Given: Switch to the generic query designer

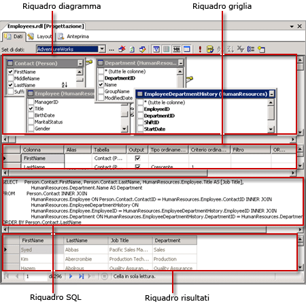Looking at the screenshot, I should pos(142,49).
